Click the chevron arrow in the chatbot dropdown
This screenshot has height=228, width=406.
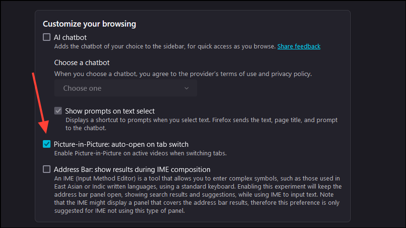187,88
